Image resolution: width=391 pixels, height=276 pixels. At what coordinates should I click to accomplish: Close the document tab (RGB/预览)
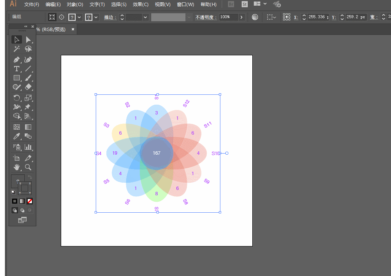click(x=73, y=29)
